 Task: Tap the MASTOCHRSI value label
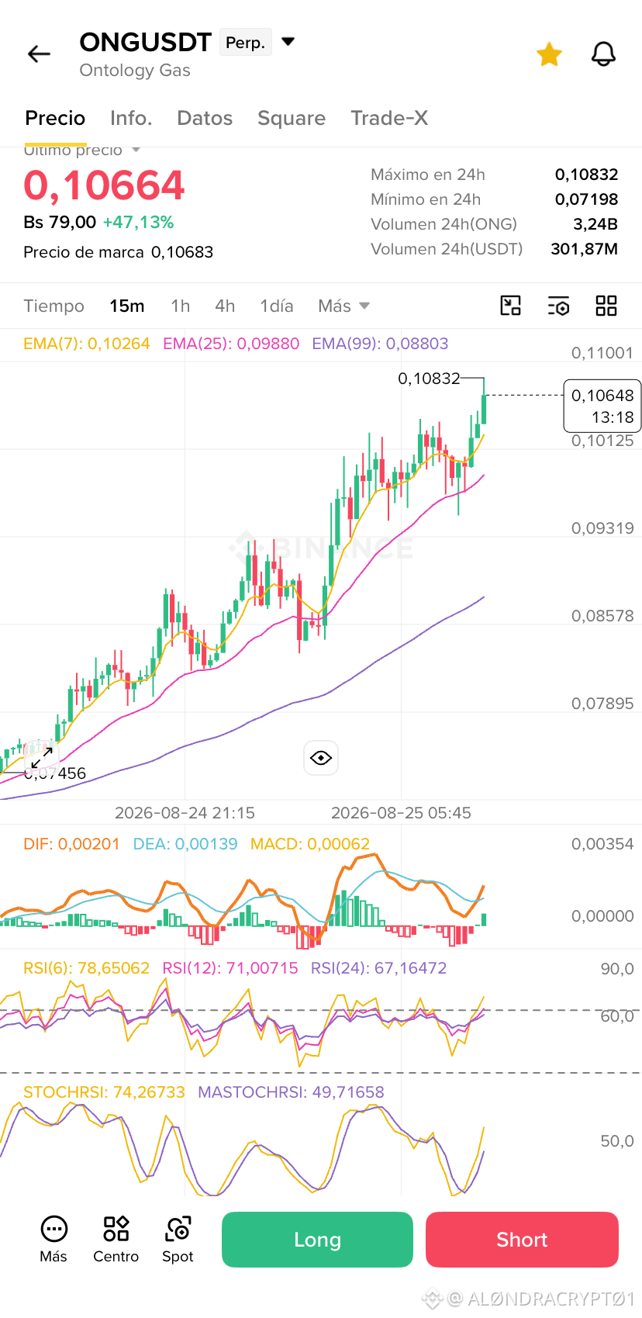pyautogui.click(x=291, y=1092)
